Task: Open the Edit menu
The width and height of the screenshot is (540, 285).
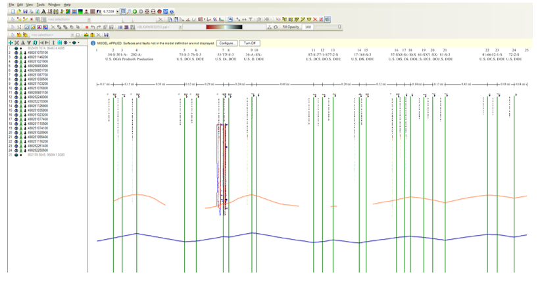Action: [20, 5]
